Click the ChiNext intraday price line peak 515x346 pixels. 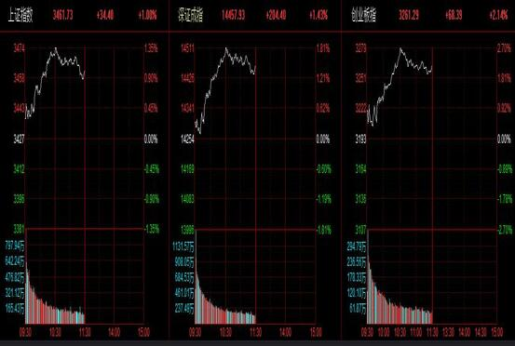point(400,48)
